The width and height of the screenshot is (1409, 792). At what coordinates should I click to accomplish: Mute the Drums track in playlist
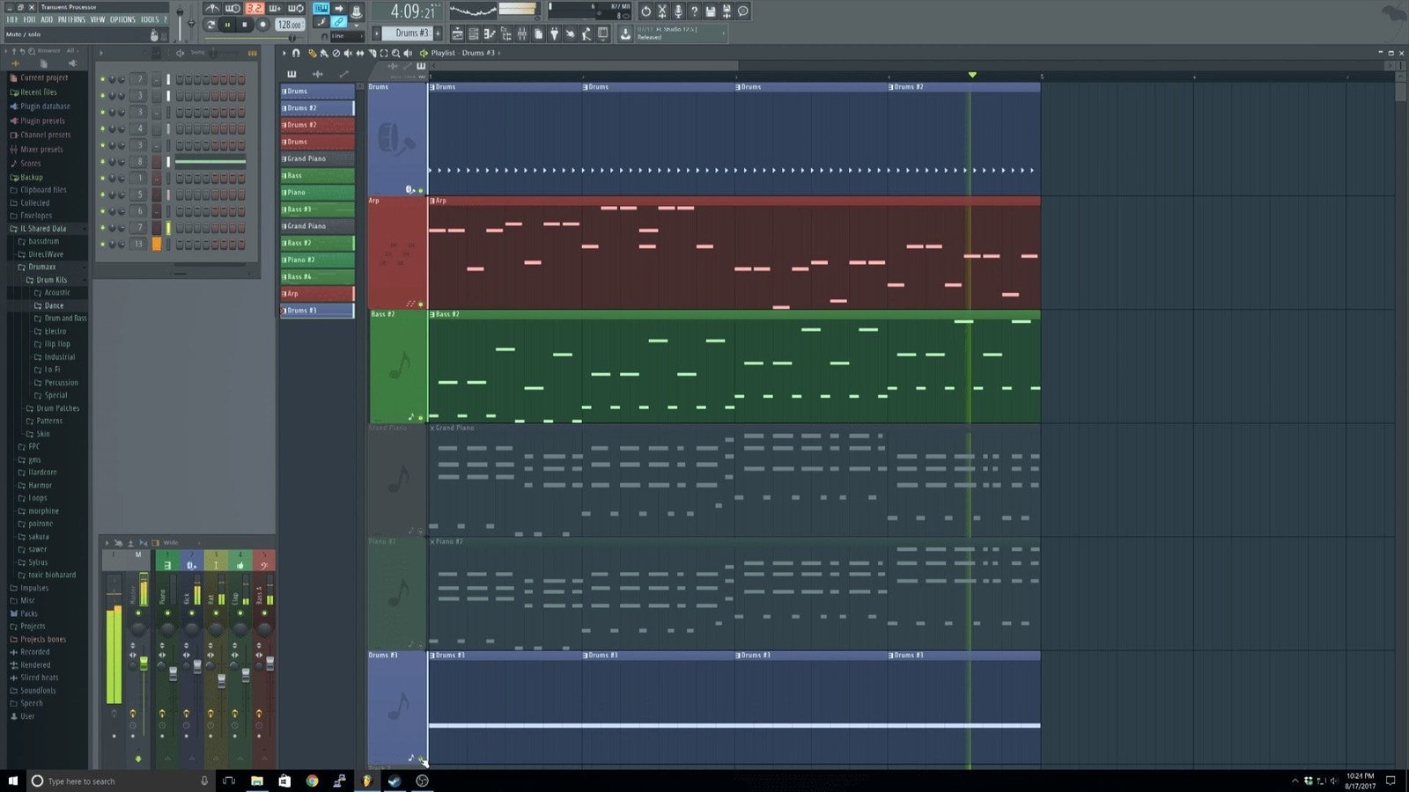pyautogui.click(x=420, y=190)
